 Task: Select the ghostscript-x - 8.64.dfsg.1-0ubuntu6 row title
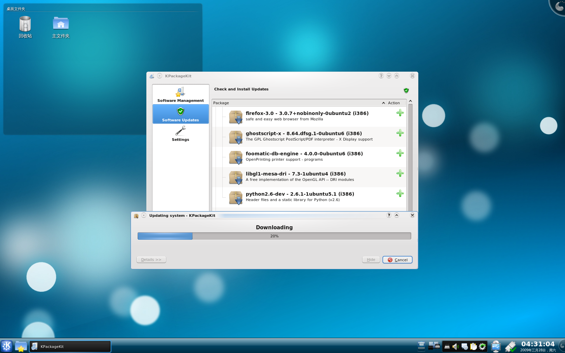(304, 133)
